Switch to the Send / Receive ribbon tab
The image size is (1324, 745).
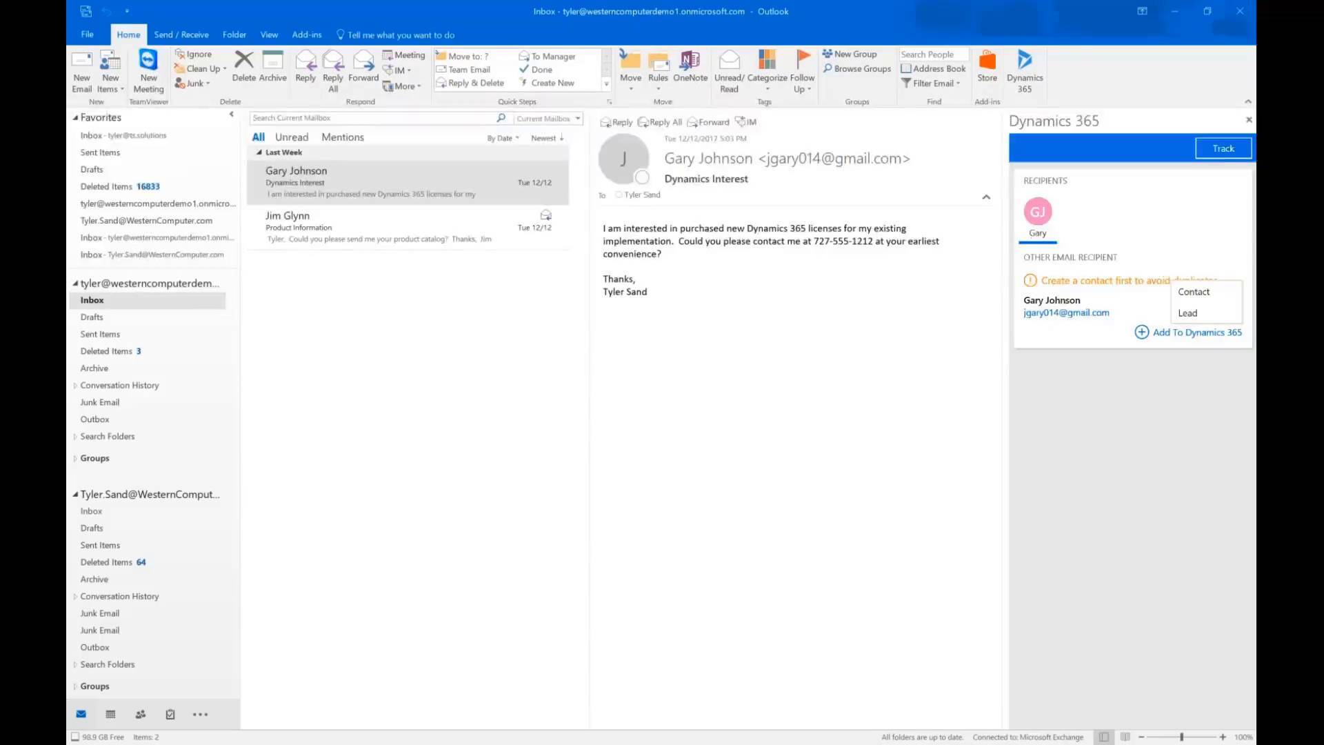(181, 34)
